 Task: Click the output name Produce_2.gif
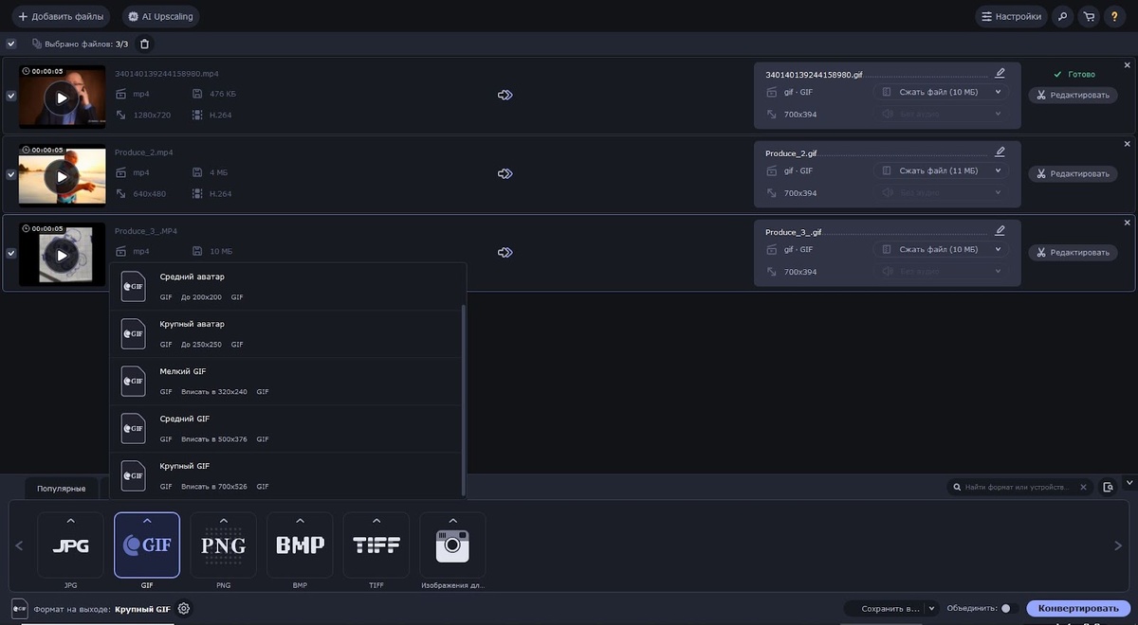tap(791, 152)
